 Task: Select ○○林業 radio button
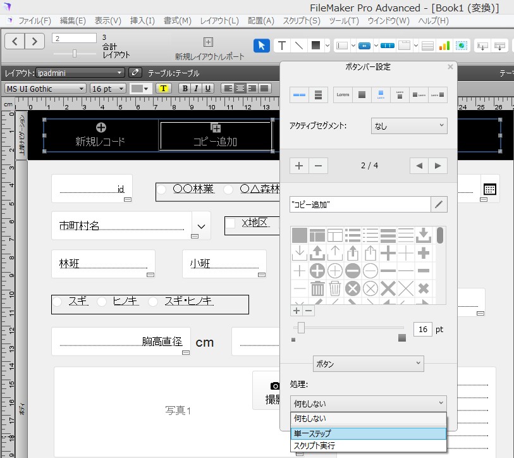[x=161, y=189]
